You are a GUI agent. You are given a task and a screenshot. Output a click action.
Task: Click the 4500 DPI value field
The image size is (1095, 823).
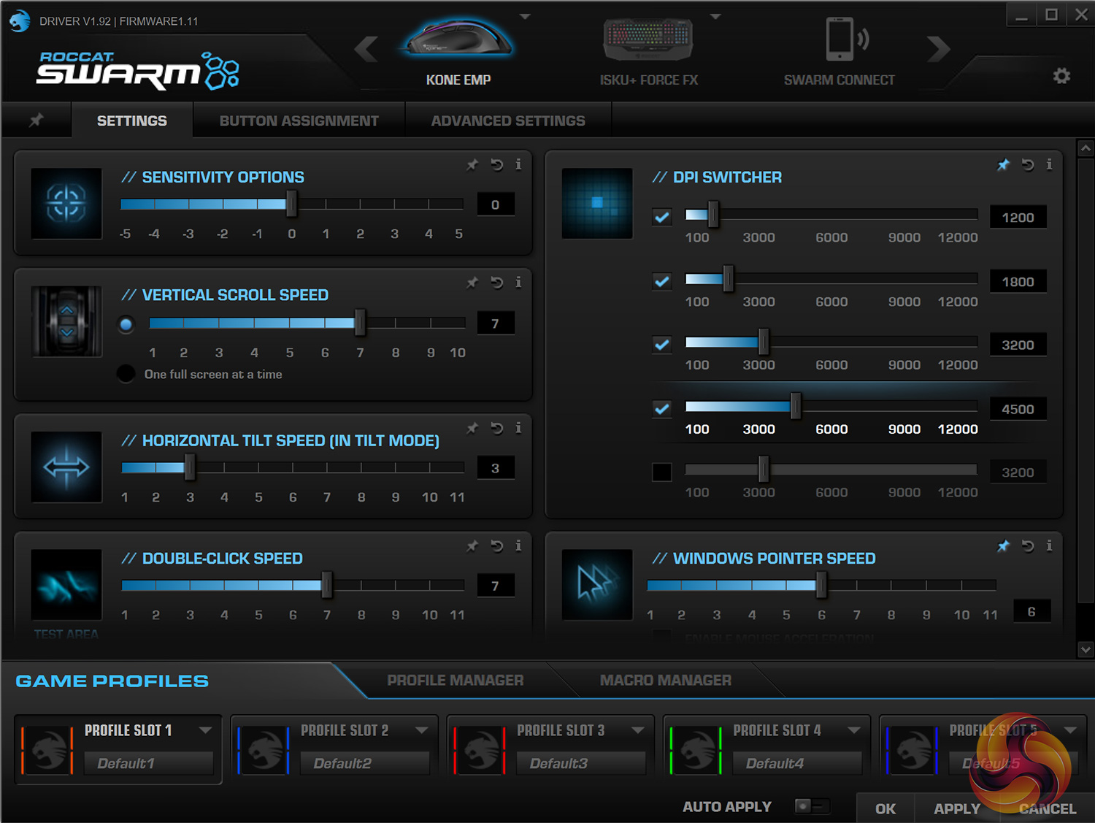(x=1018, y=409)
